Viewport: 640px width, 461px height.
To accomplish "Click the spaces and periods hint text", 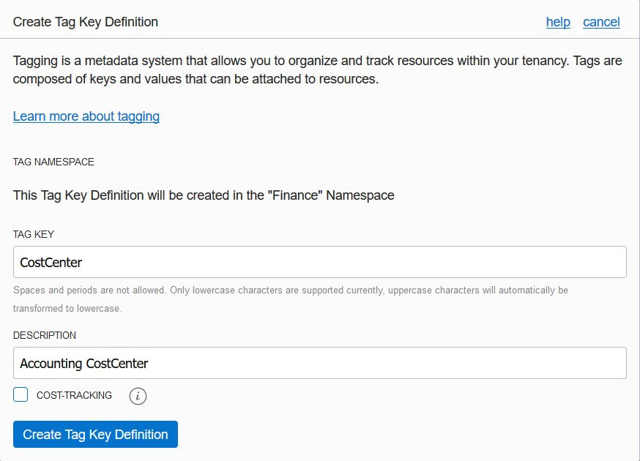I will coord(290,291).
